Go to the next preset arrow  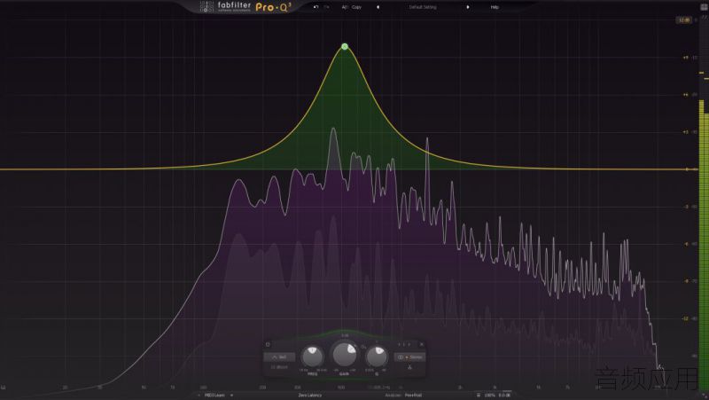[468, 7]
